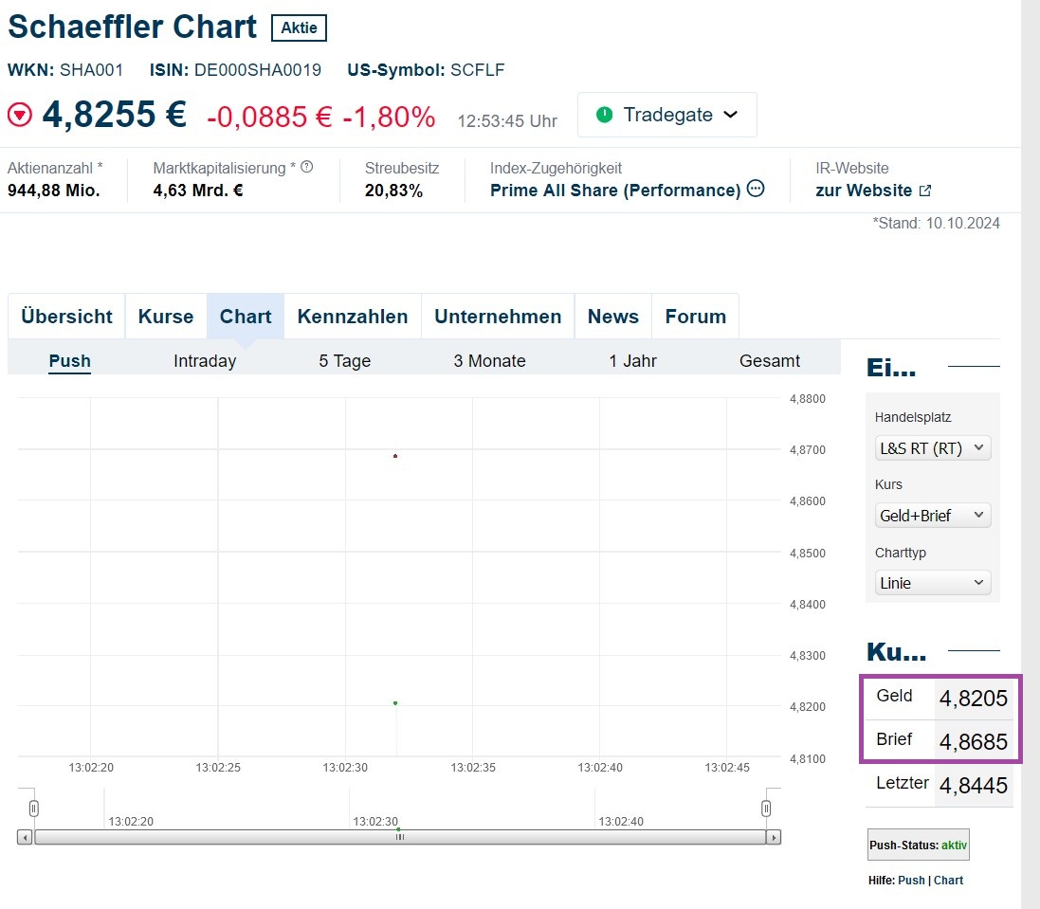Select the 3 Monate chart range
1040x909 pixels.
click(x=489, y=360)
